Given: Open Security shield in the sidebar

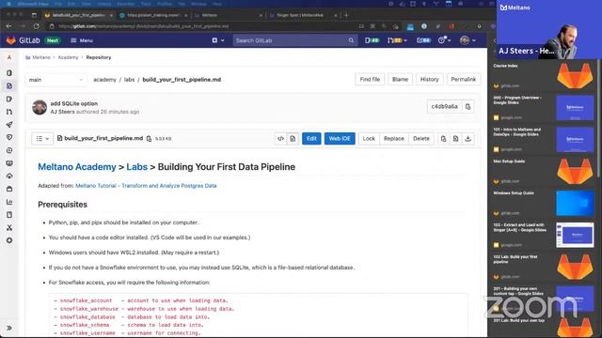Looking at the screenshot, I should click(x=9, y=137).
